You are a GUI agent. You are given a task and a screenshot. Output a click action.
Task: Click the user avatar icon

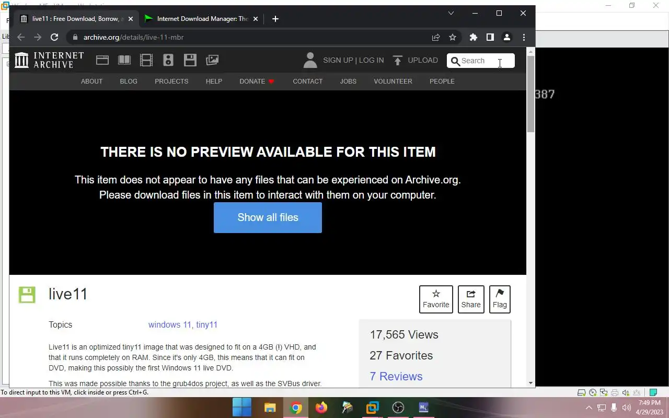pos(310,60)
